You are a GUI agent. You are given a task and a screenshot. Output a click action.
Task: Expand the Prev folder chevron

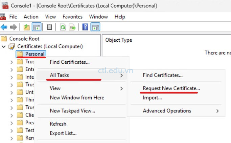pos(11,123)
